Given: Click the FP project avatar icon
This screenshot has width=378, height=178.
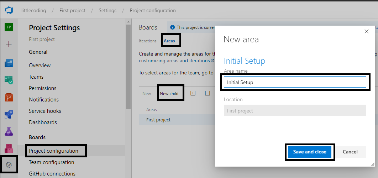Looking at the screenshot, I should tap(9, 27).
